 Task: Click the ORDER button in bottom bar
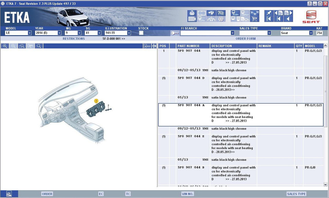(x=47, y=194)
